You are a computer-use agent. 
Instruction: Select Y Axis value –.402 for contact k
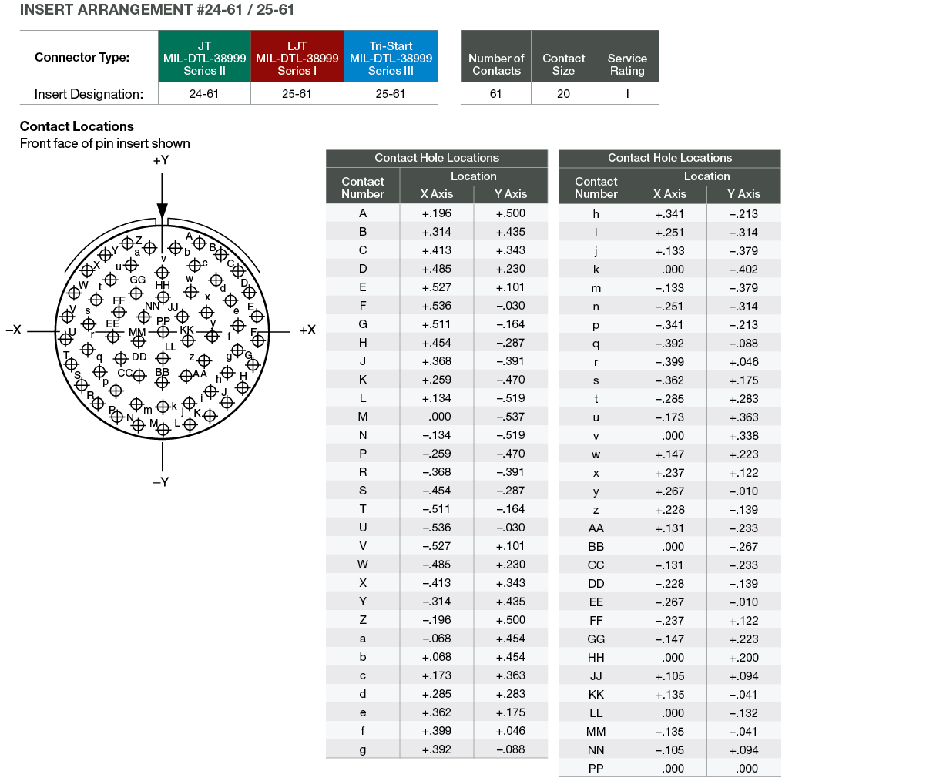coord(743,270)
